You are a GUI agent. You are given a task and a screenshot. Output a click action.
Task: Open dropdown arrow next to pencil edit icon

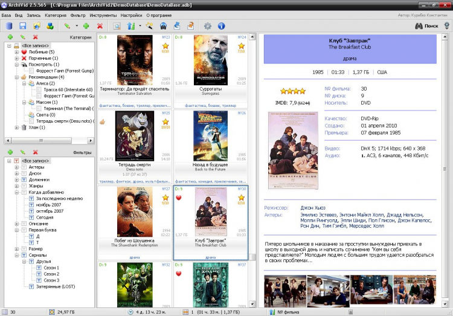(x=77, y=26)
